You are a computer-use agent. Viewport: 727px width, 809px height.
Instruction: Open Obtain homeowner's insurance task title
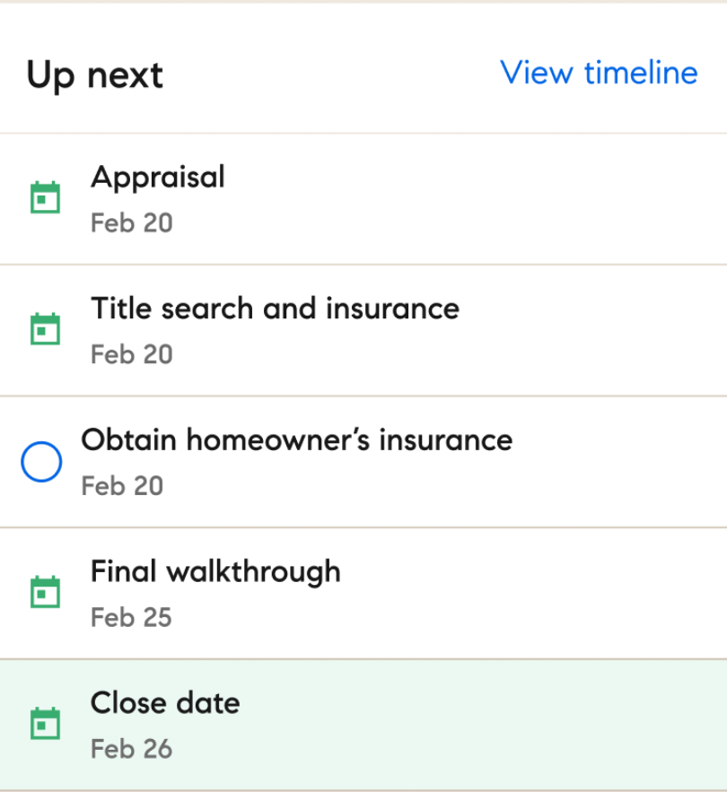point(296,440)
